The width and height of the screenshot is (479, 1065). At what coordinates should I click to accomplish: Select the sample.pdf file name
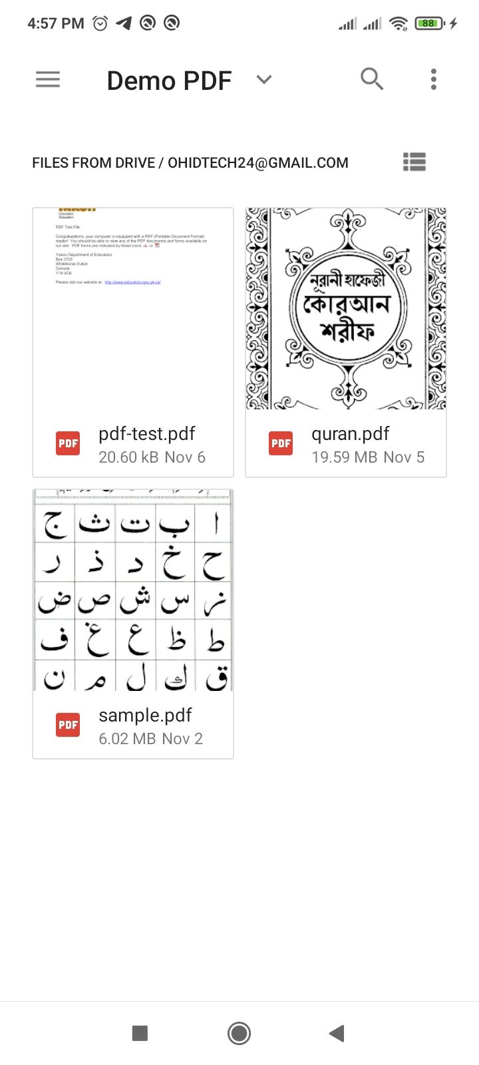coord(145,716)
